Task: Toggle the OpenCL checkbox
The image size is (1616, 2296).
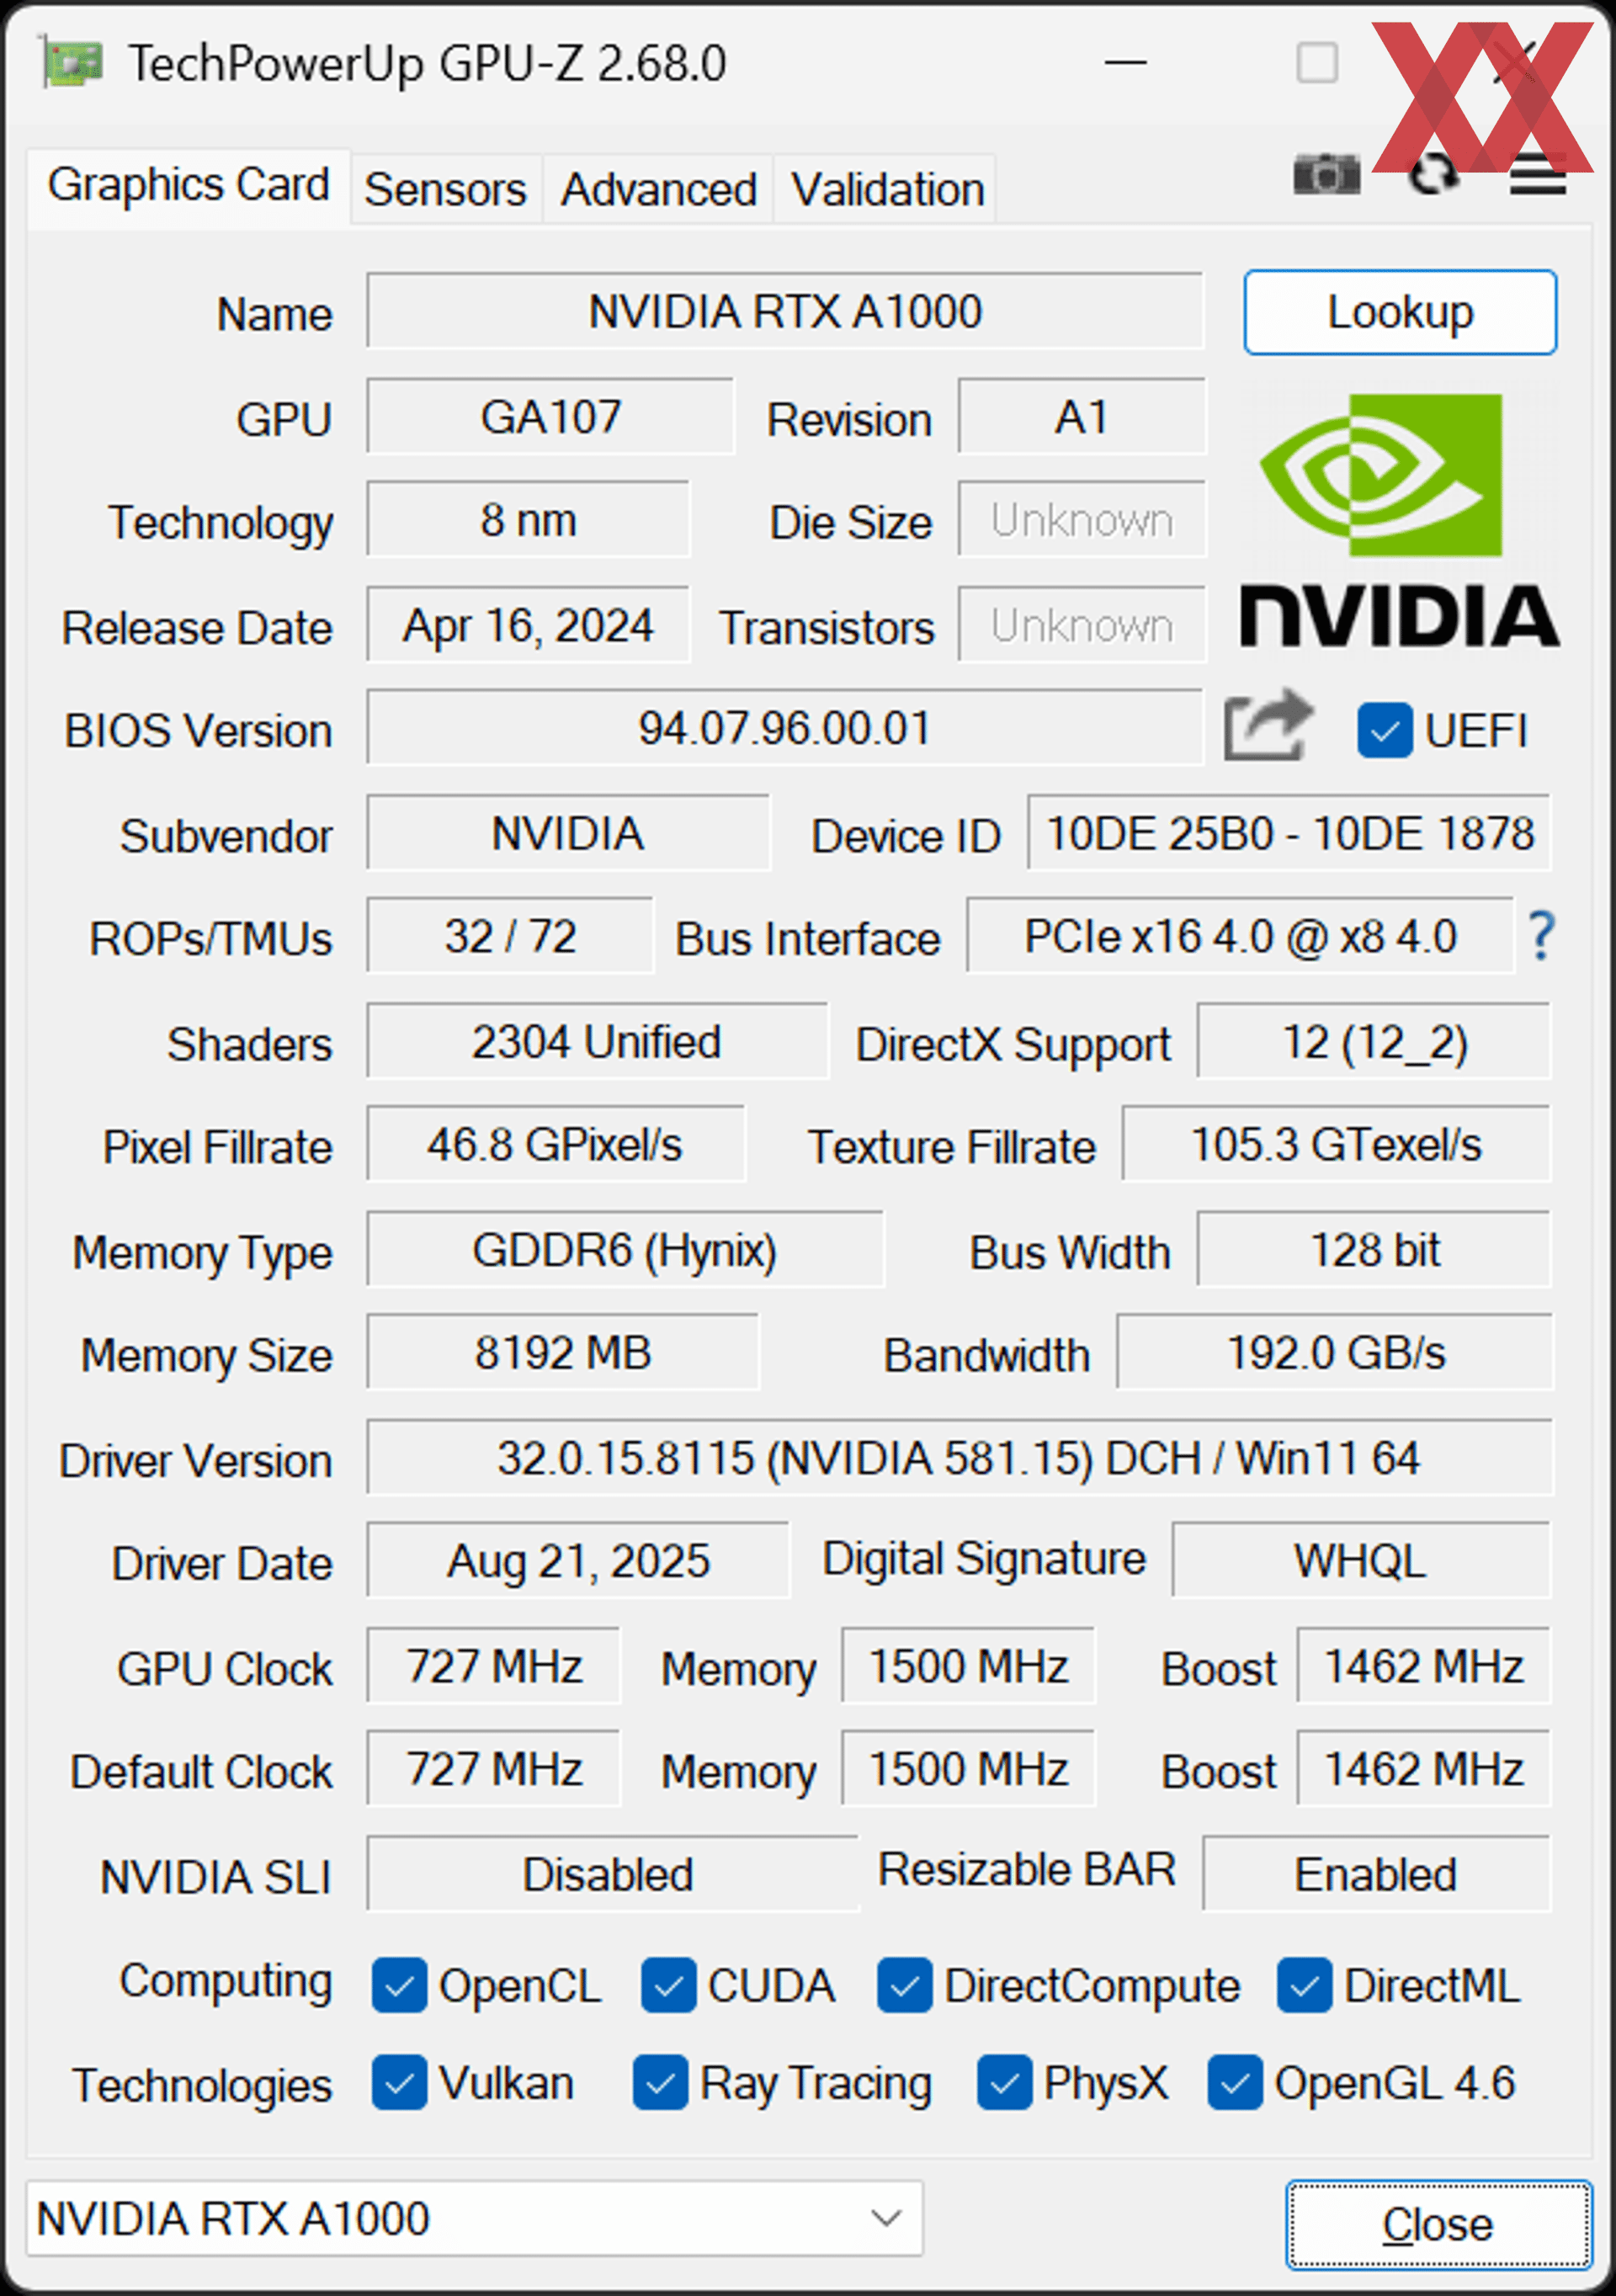Action: pyautogui.click(x=399, y=1985)
